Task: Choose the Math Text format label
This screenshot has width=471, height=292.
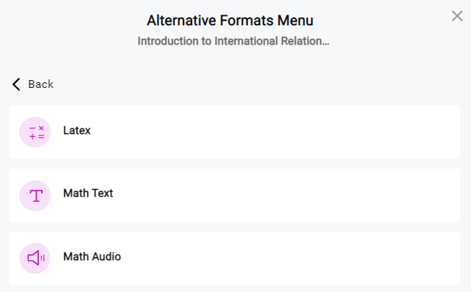Action: [x=88, y=193]
